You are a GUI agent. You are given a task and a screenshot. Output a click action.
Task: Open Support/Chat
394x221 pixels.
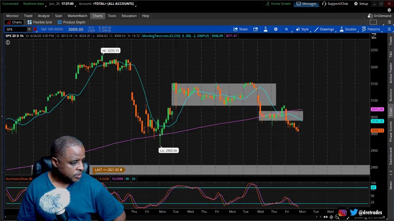(x=335, y=4)
